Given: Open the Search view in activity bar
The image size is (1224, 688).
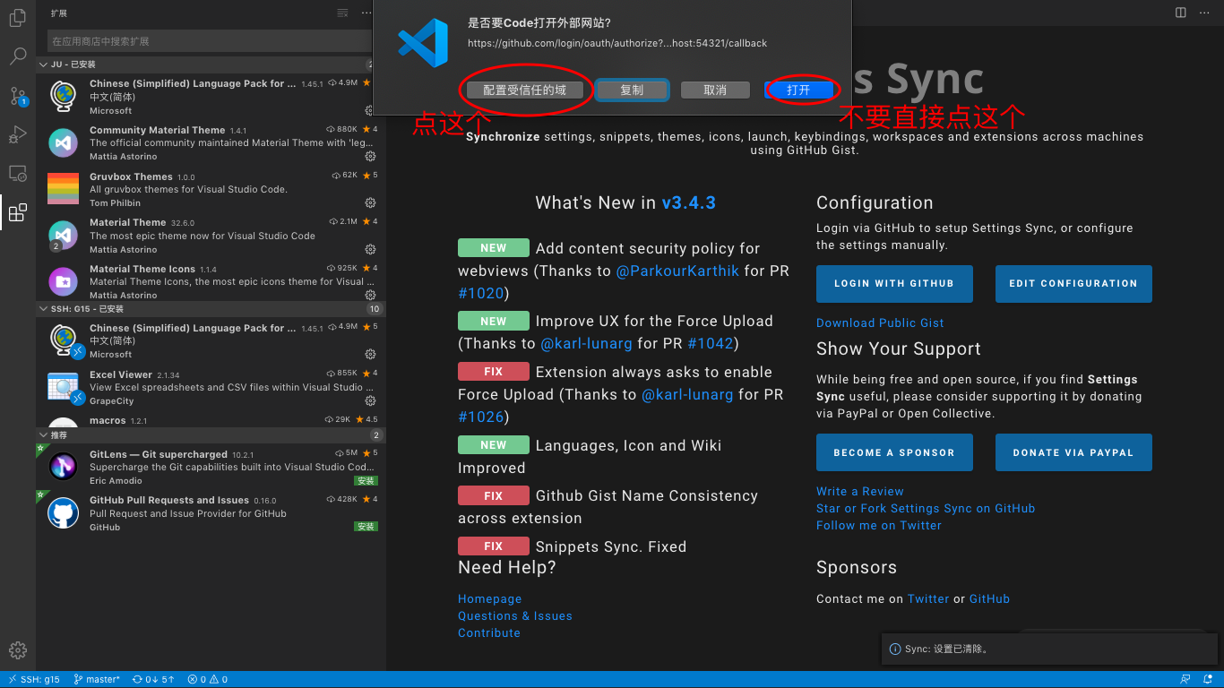Looking at the screenshot, I should tap(17, 56).
